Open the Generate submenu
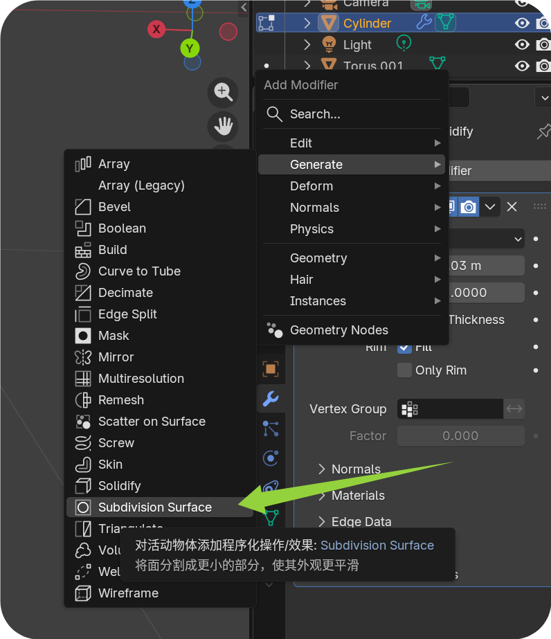The image size is (551, 639). [352, 165]
